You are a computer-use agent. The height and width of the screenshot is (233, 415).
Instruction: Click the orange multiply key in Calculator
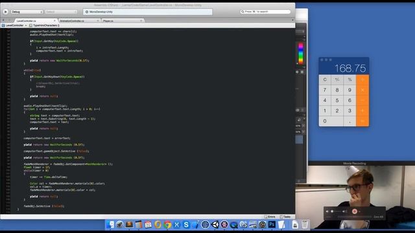(x=362, y=90)
